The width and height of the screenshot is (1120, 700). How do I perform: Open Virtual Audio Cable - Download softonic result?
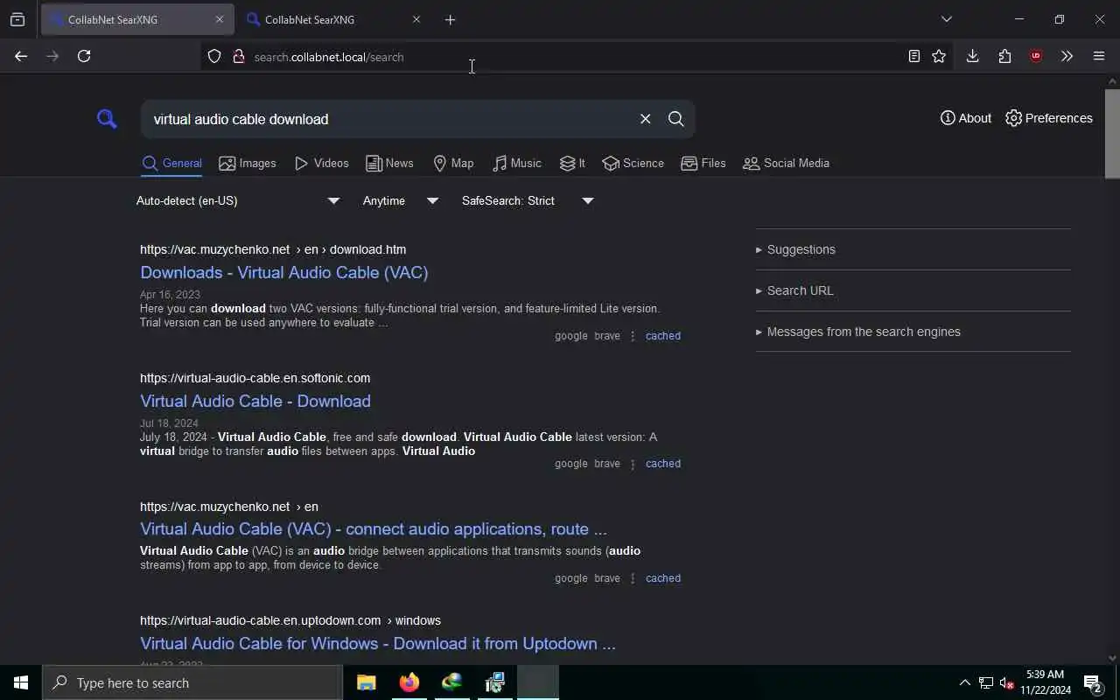click(x=255, y=401)
